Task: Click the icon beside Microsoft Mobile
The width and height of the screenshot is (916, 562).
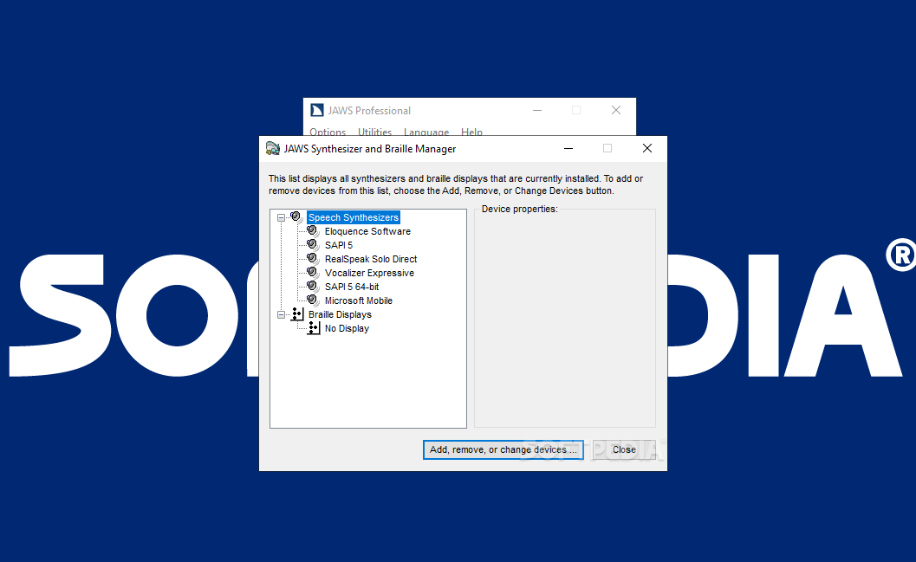Action: (x=313, y=300)
